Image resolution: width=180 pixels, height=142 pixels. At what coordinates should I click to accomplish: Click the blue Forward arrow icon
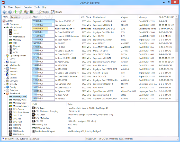point(10,12)
